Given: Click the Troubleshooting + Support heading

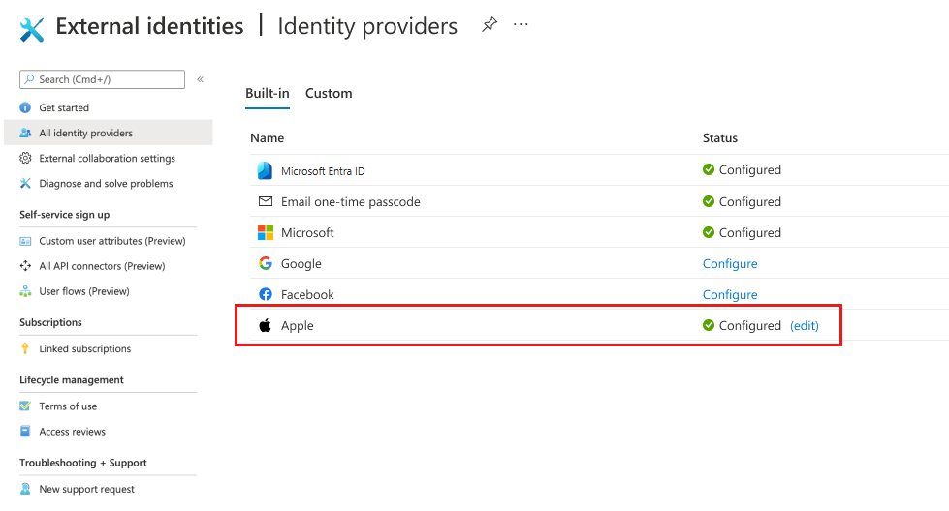Looking at the screenshot, I should pos(83,463).
